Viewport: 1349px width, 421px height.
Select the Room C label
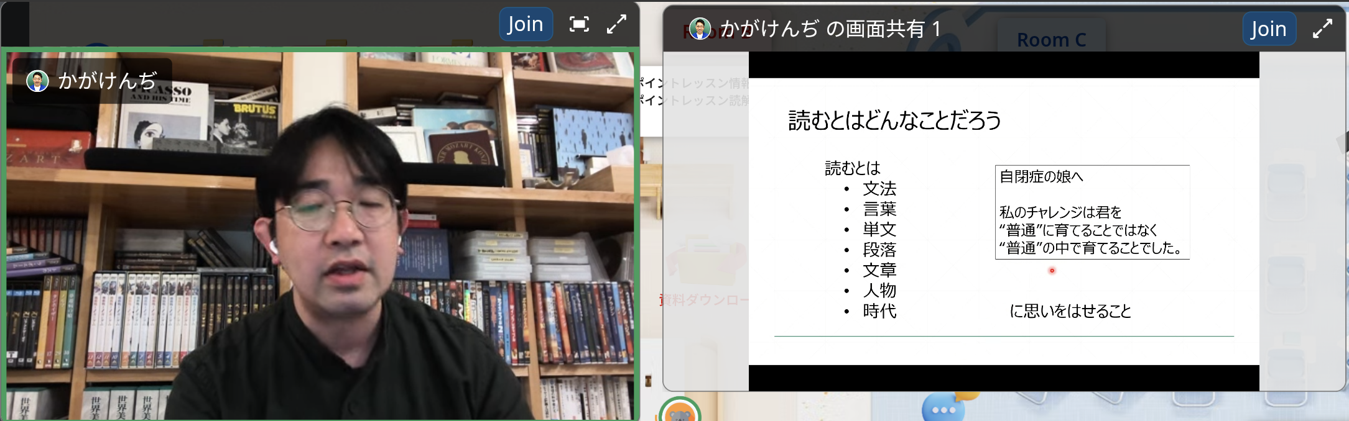(x=1051, y=40)
